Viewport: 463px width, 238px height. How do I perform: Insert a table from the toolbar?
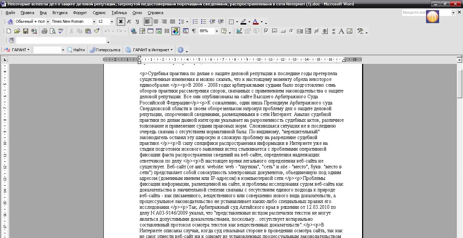(150, 31)
